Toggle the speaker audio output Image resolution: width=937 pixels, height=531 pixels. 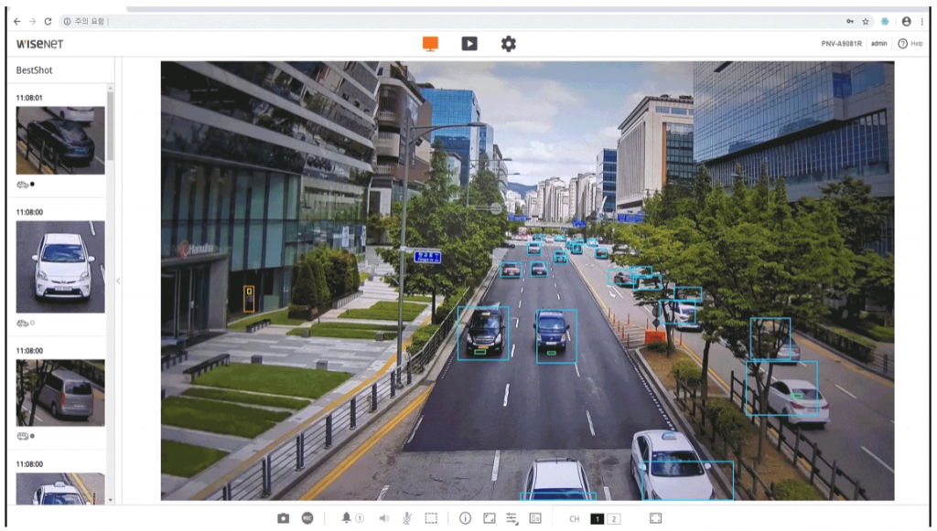pos(384,518)
